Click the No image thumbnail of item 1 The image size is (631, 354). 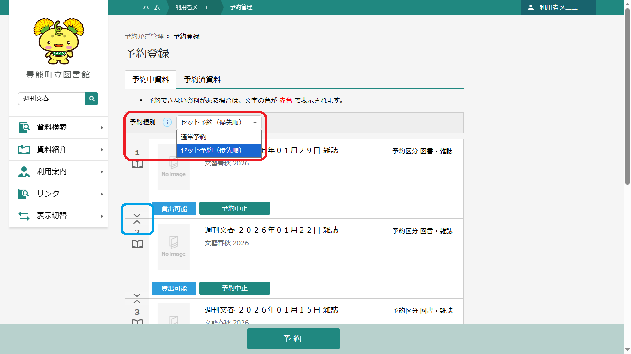point(174,167)
